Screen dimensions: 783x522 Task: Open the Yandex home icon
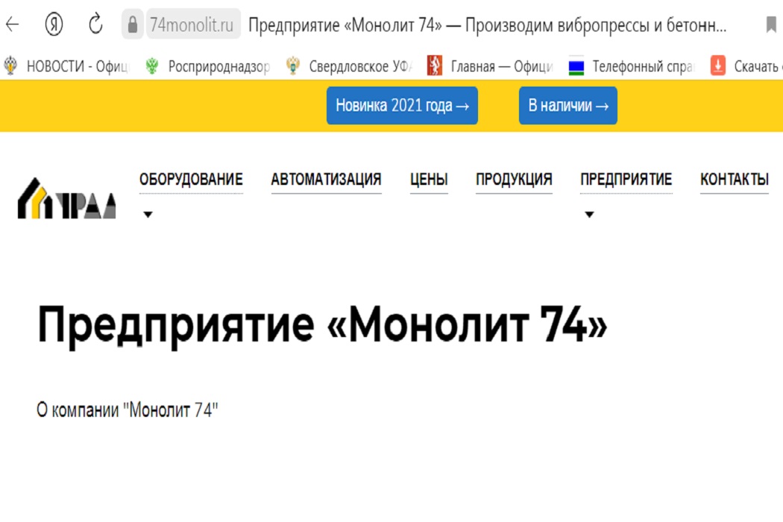click(54, 25)
